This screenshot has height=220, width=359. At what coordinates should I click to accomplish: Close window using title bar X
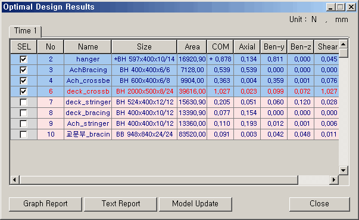pos(351,7)
